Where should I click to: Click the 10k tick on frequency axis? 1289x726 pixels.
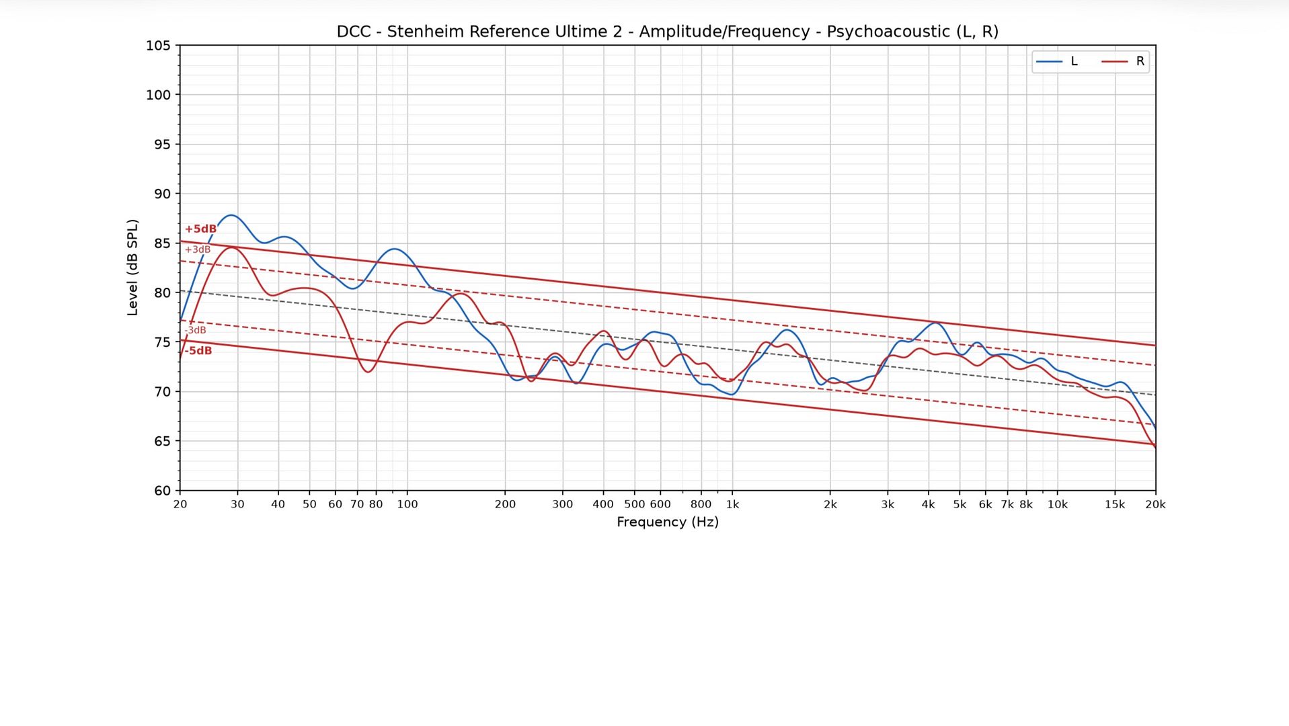(x=1058, y=504)
